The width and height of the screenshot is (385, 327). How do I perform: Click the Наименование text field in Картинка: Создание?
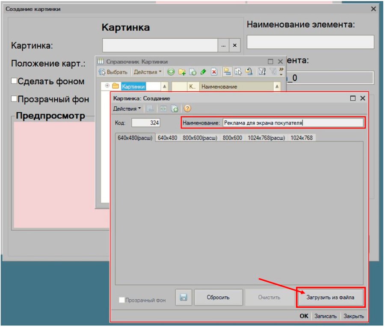pos(293,123)
